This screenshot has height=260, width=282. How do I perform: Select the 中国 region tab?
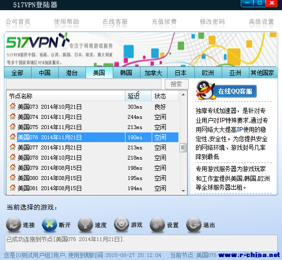(45, 73)
